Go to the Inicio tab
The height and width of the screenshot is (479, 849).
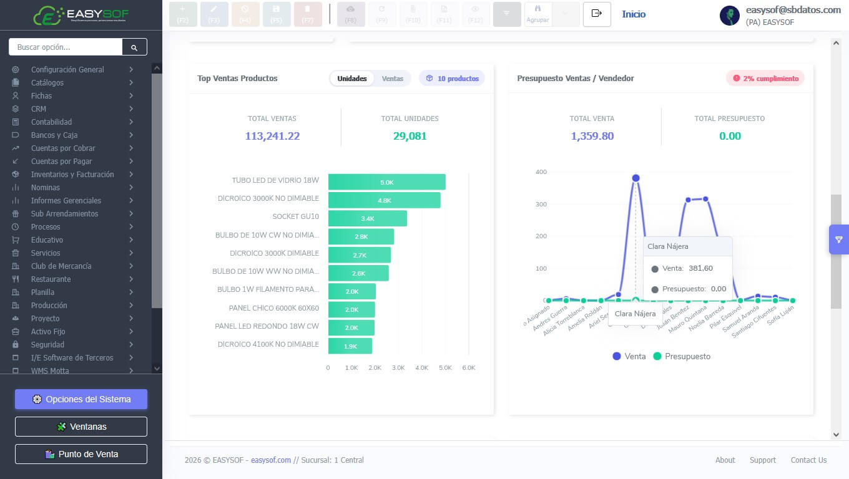(x=634, y=14)
